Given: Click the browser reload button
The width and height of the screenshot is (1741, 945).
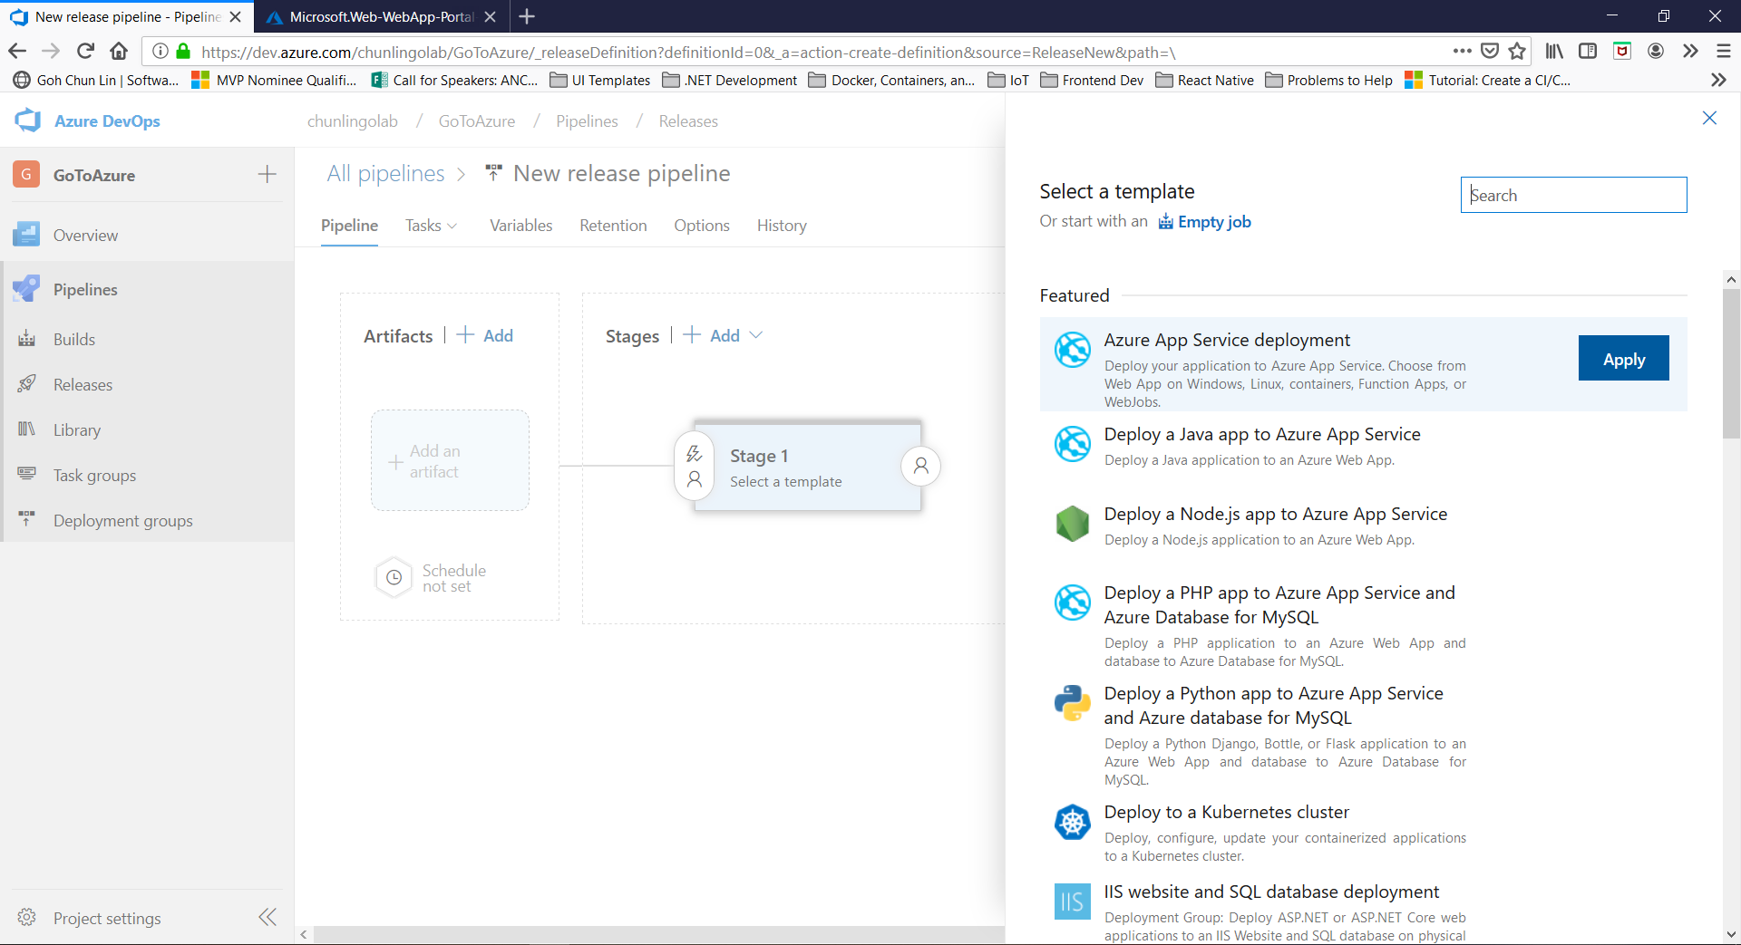Looking at the screenshot, I should [x=85, y=51].
